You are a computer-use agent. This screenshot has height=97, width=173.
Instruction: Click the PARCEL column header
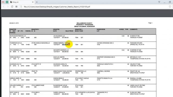[28, 31]
